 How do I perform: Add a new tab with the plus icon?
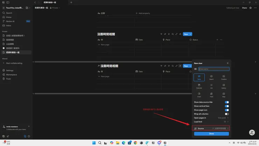(71, 2)
